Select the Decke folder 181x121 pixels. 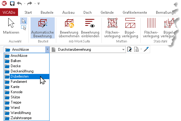pyautogui.click(x=27, y=66)
